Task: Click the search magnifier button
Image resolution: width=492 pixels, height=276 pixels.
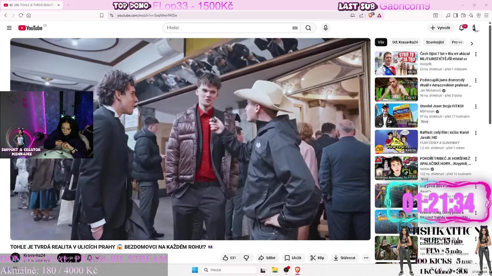Action: pos(308,28)
